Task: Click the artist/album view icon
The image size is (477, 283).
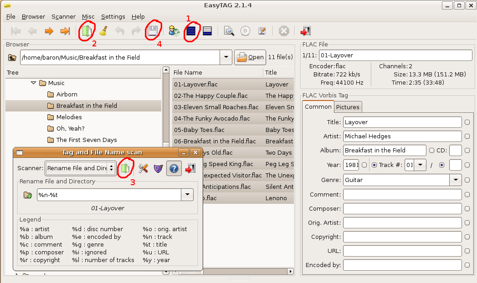Action: point(174,31)
